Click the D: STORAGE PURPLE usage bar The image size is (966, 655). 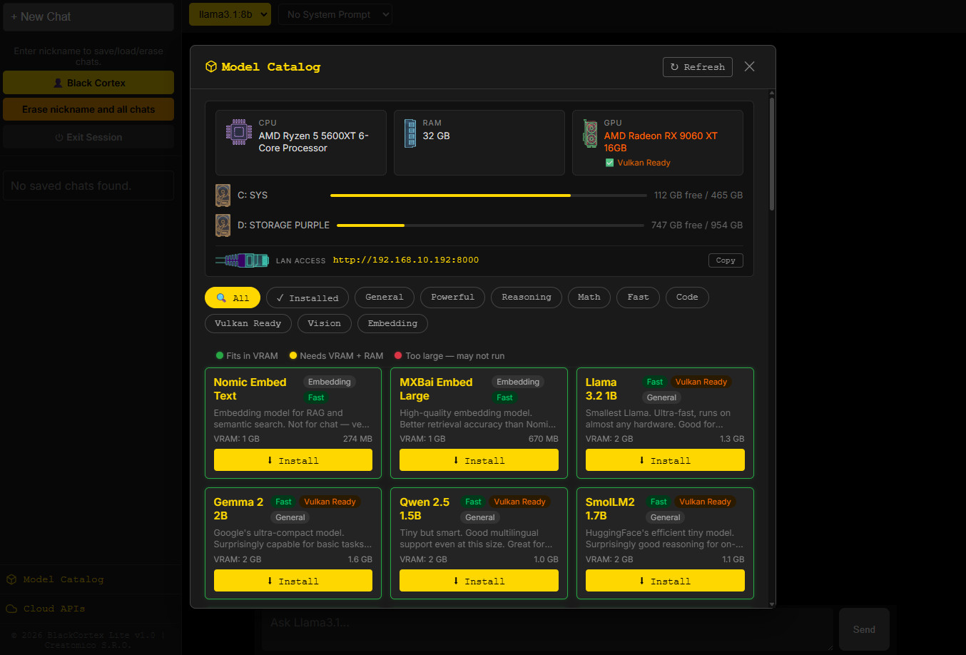click(490, 225)
